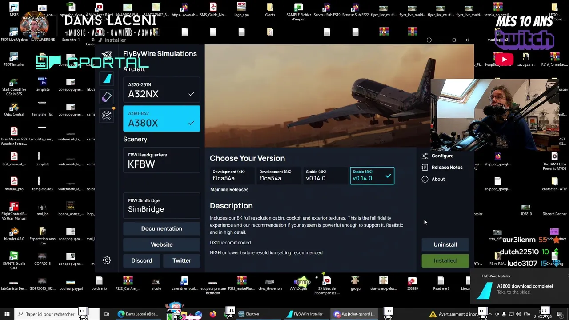Select the A380X aircraft card
569x320 pixels.
162,119
